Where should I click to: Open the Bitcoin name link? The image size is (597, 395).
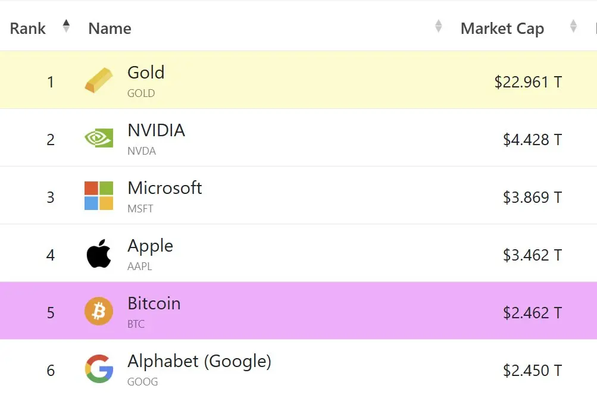[154, 303]
